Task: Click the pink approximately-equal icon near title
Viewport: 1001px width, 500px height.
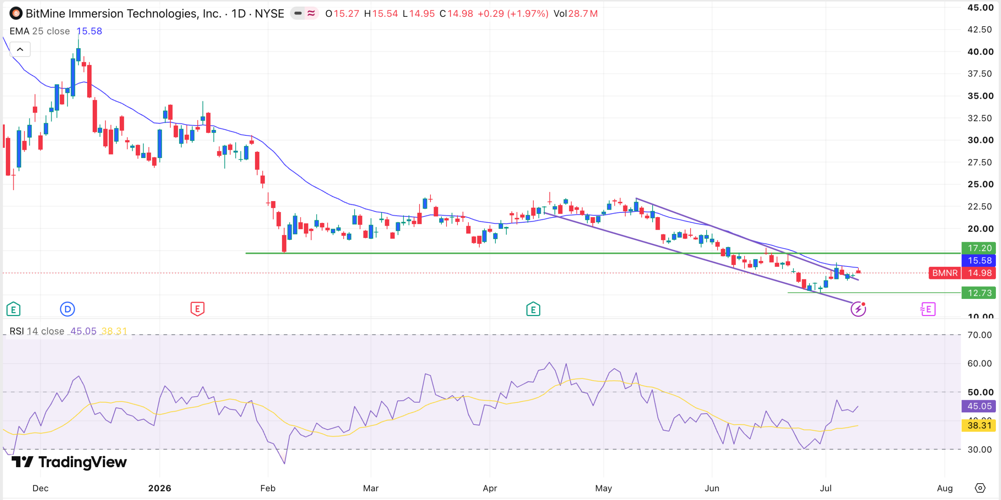Action: tap(311, 14)
